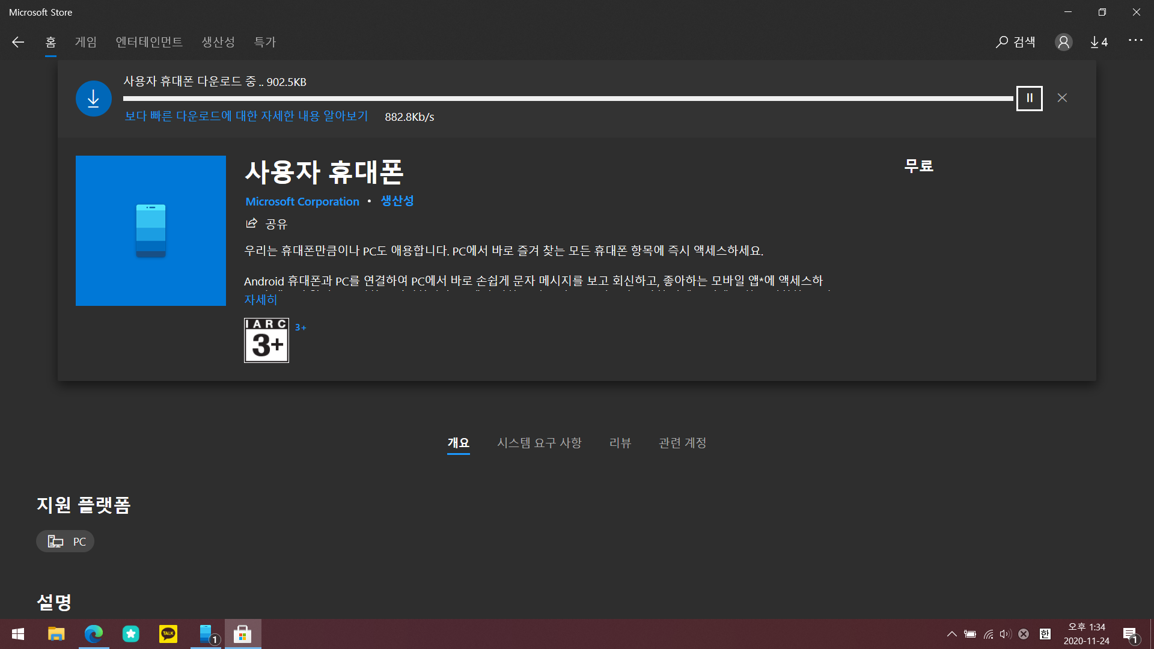Open the 리뷰 tab
Screen dimensions: 1154x649
[x=620, y=443]
